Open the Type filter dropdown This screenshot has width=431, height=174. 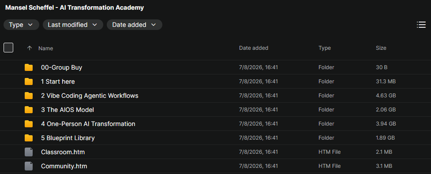[21, 25]
